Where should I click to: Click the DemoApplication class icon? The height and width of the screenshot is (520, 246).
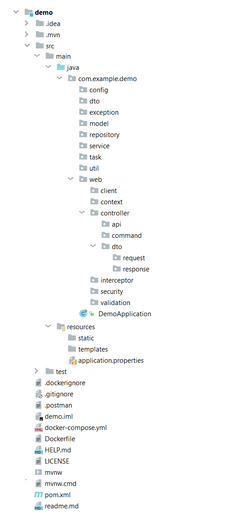pos(83,314)
